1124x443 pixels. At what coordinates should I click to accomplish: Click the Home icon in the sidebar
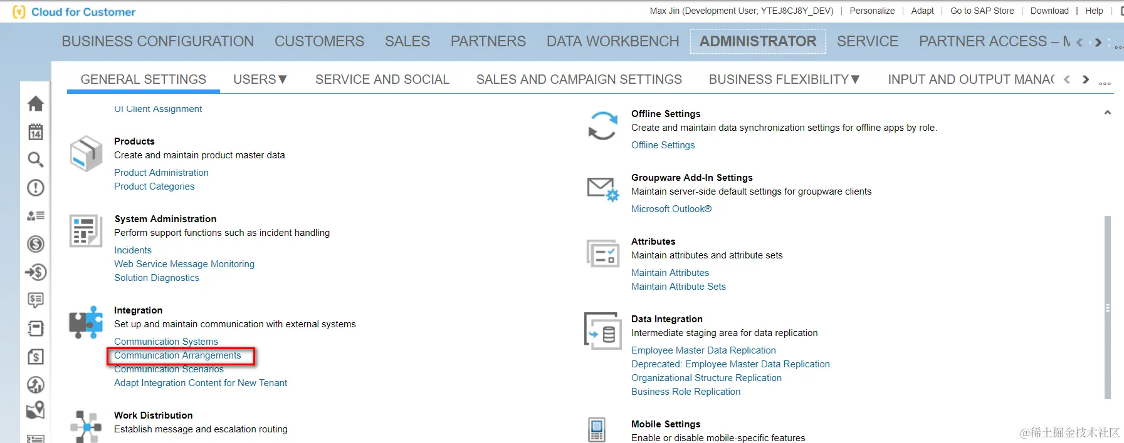click(x=36, y=103)
